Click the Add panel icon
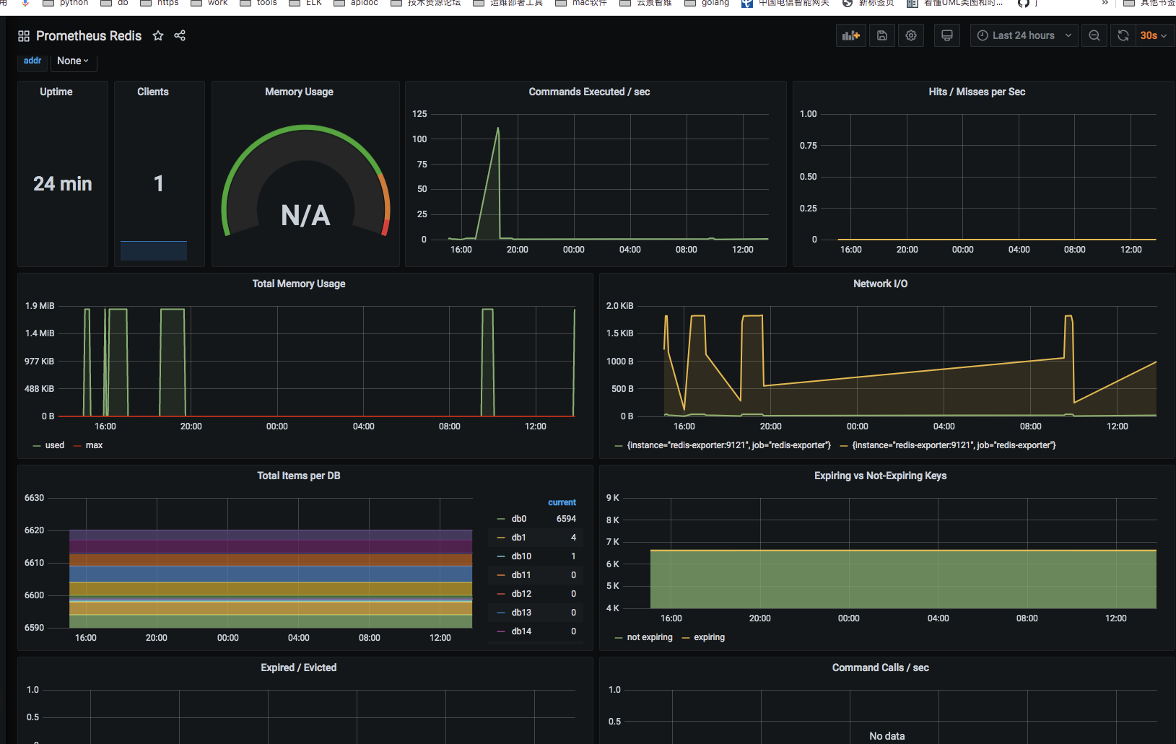The image size is (1176, 744). tap(851, 35)
